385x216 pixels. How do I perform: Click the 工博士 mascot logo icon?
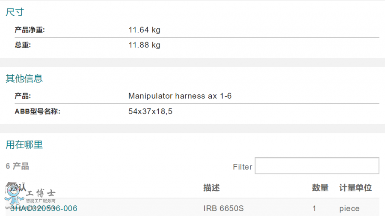click(x=15, y=194)
